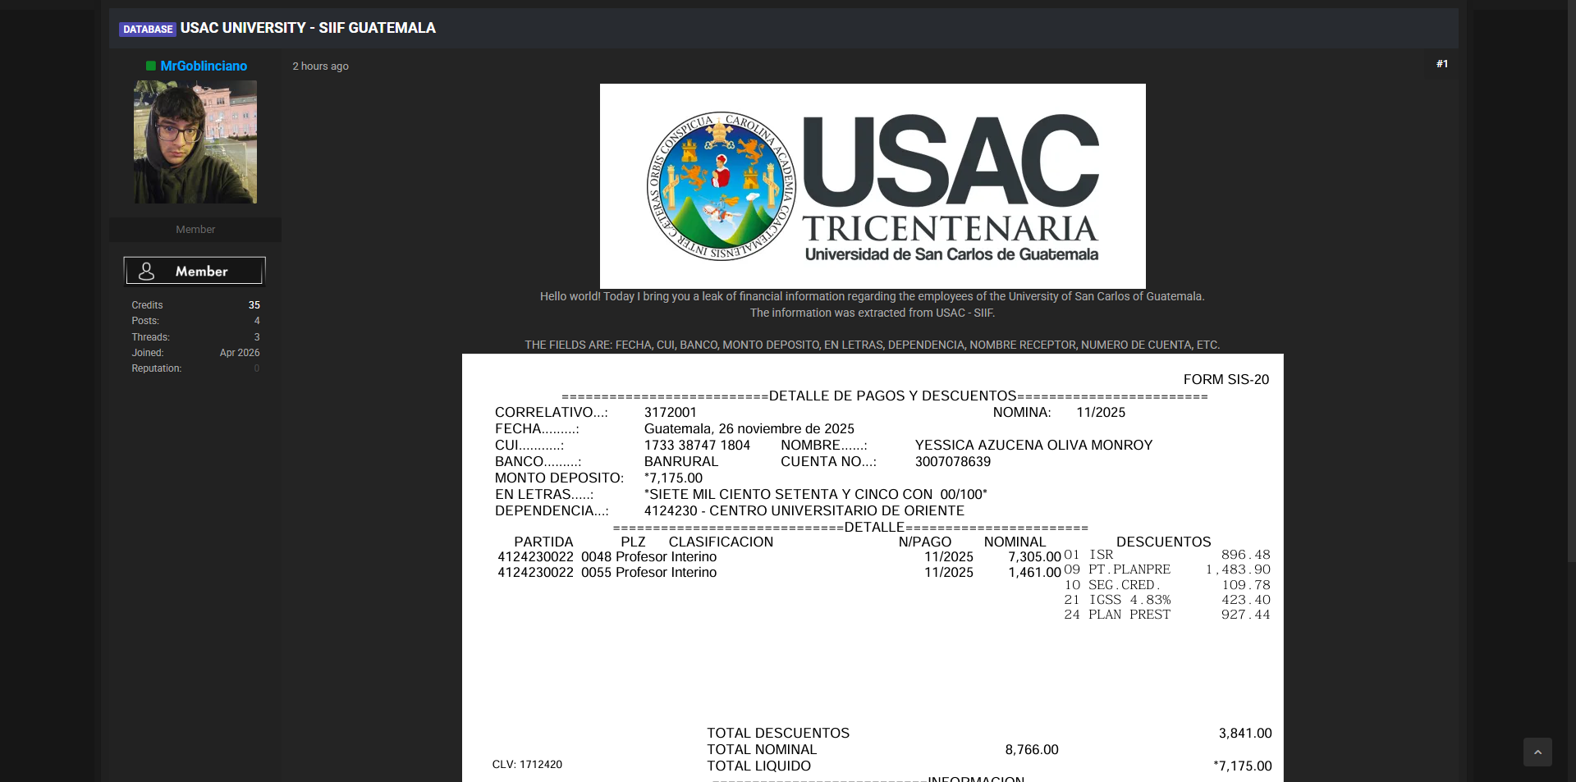
Task: Click the person icon in Member badge
Action: pos(147,271)
